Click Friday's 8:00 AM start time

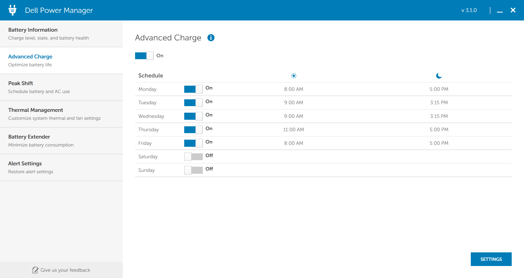(294, 143)
